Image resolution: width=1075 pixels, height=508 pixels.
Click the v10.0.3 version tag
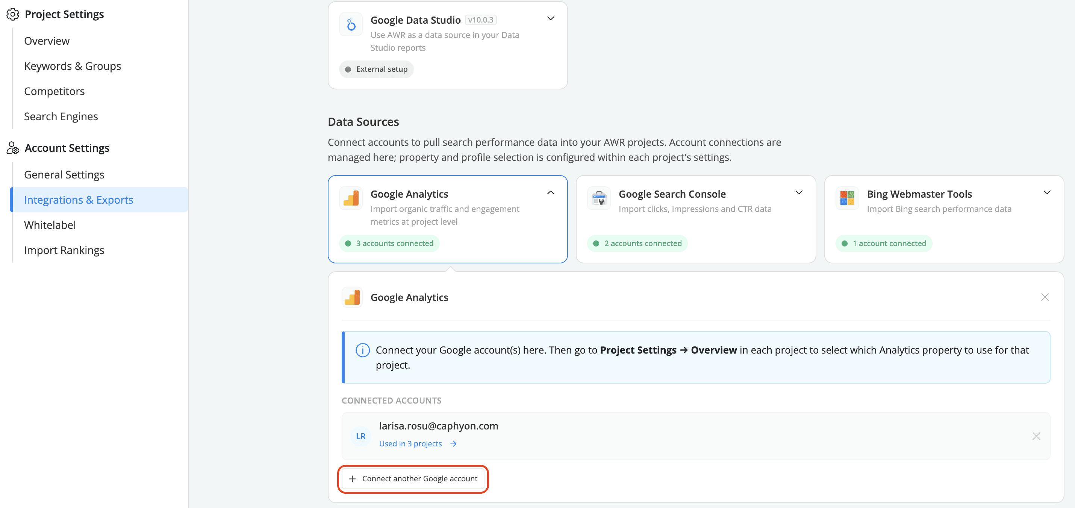pos(481,20)
